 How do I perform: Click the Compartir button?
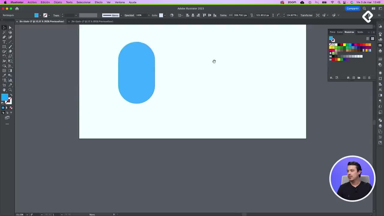352,8
